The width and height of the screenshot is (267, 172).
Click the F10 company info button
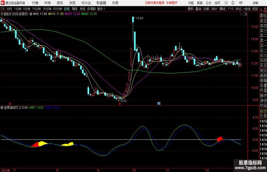point(231,9)
